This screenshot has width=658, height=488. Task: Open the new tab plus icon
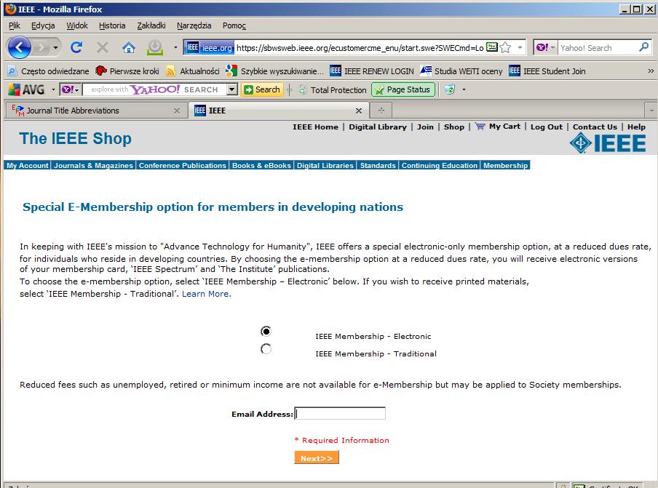point(381,111)
